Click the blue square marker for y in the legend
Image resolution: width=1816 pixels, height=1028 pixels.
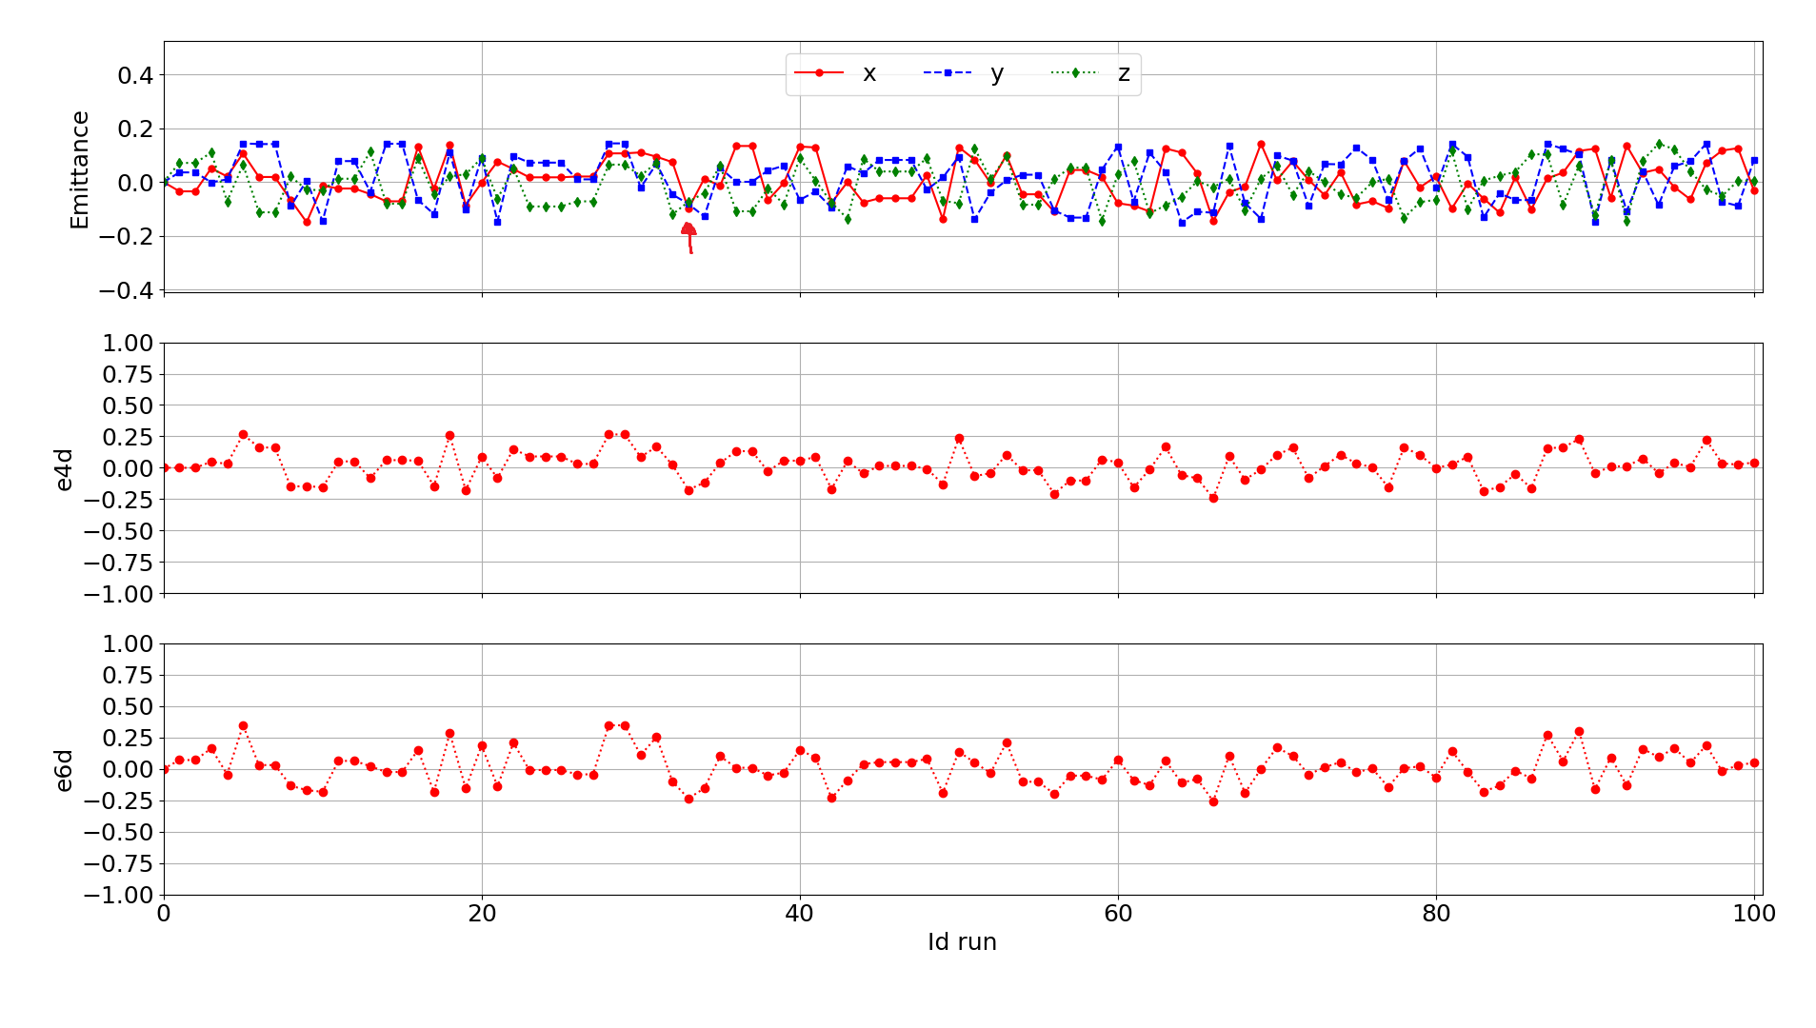[x=948, y=73]
